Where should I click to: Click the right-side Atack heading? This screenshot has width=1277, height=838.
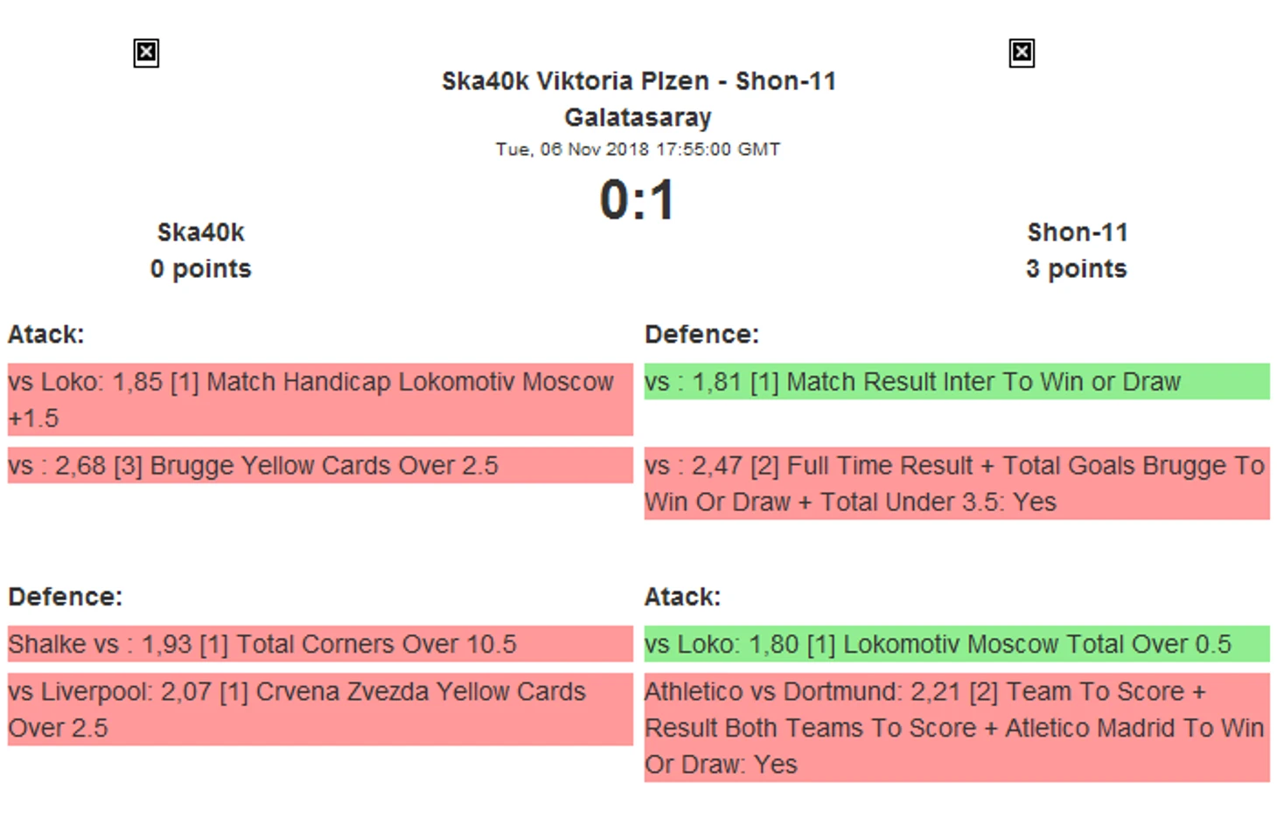(x=682, y=597)
